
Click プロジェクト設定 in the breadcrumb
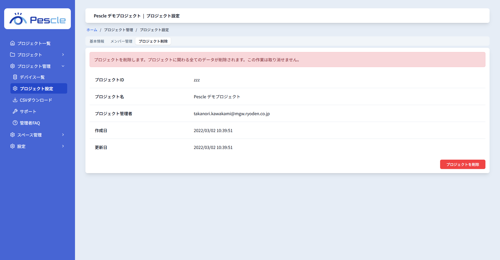[x=154, y=30]
